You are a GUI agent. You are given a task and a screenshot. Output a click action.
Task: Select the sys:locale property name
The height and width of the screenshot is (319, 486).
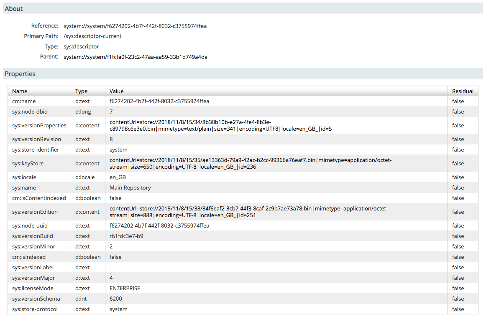point(24,177)
